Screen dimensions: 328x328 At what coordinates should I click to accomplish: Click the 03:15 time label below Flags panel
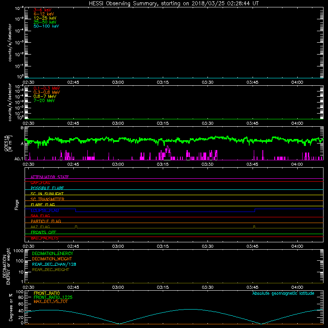click(163, 246)
